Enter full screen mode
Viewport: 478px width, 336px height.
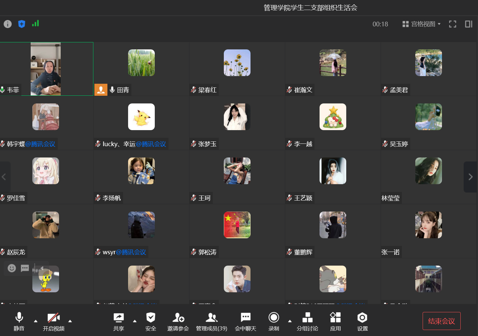tap(452, 24)
